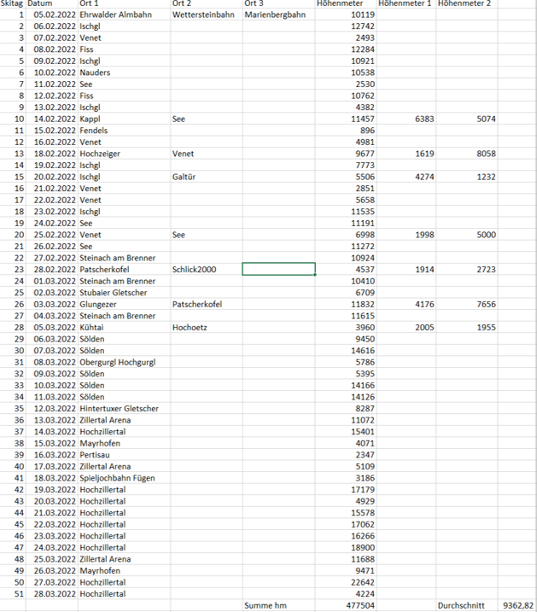
Task: Select the Wettersteinbahn cell
Action: (x=204, y=15)
